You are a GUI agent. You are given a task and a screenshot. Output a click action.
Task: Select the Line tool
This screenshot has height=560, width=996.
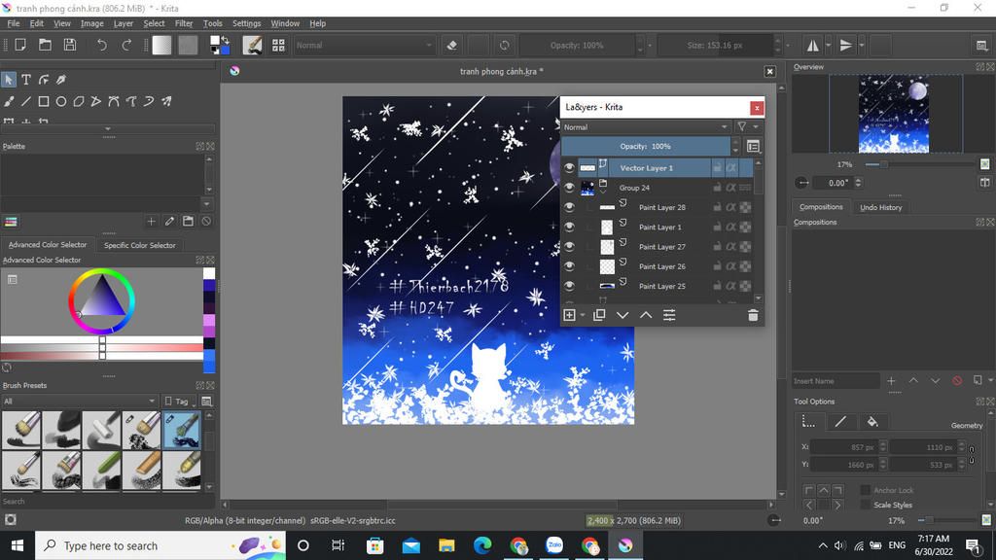(26, 101)
